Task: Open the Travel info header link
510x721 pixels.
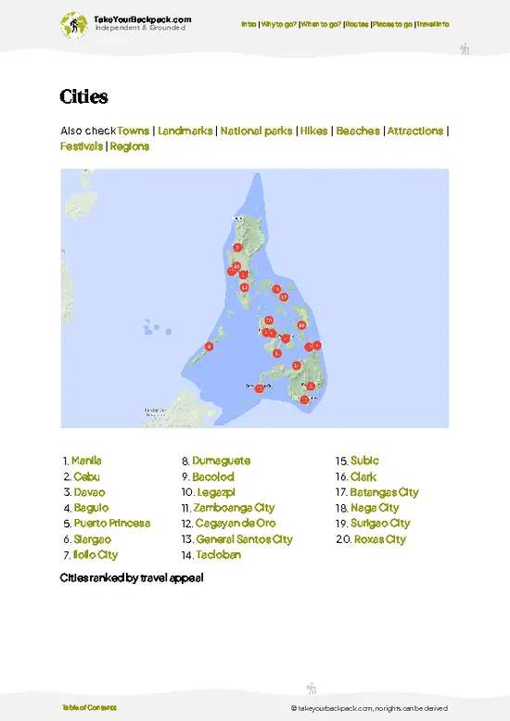Action: pyautogui.click(x=433, y=24)
